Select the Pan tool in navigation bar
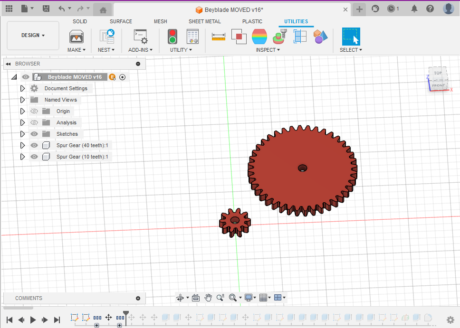Screen dimensions: 460x328 pos(208,298)
